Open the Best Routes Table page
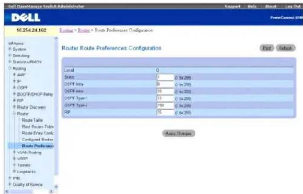The image size is (303, 194). click(38, 127)
